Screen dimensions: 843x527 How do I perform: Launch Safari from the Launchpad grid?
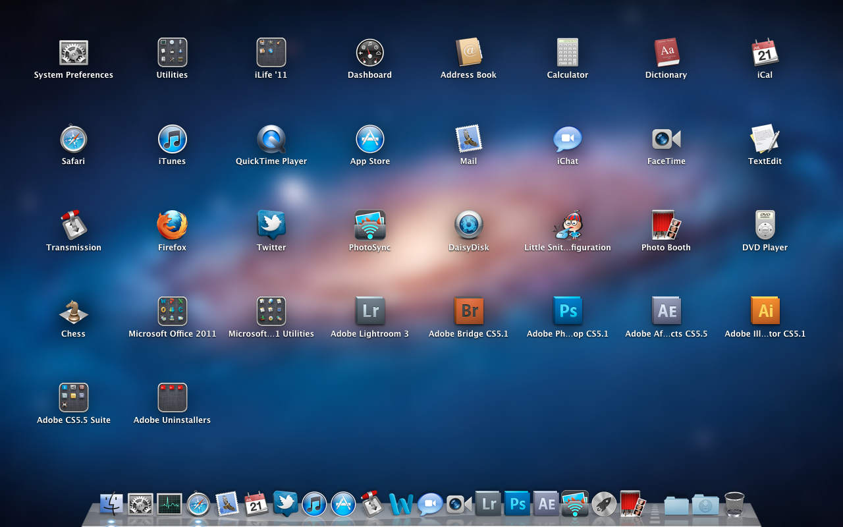point(74,139)
